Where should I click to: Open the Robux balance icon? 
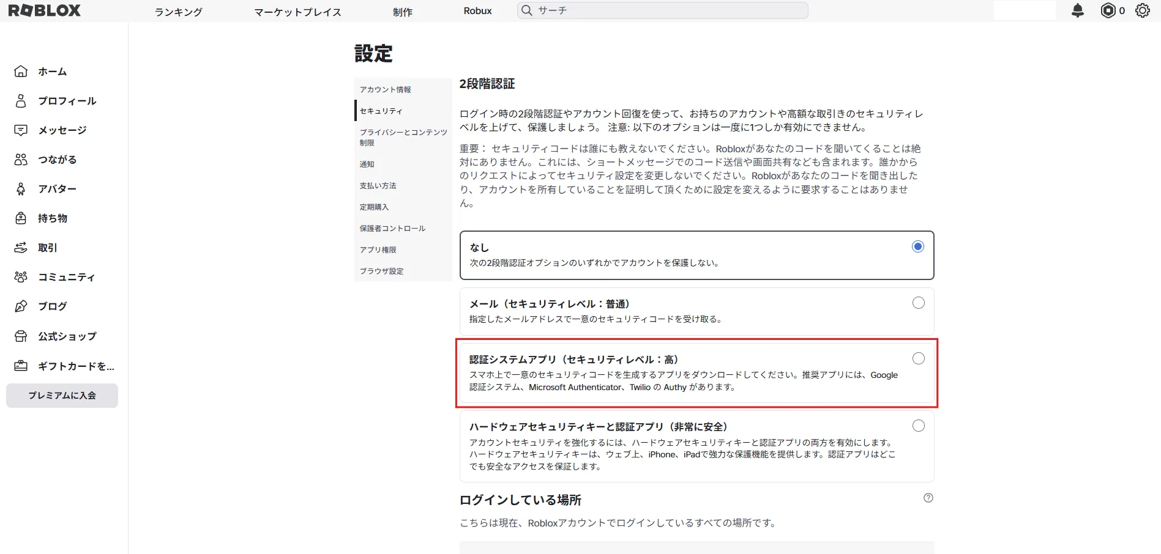point(1108,10)
